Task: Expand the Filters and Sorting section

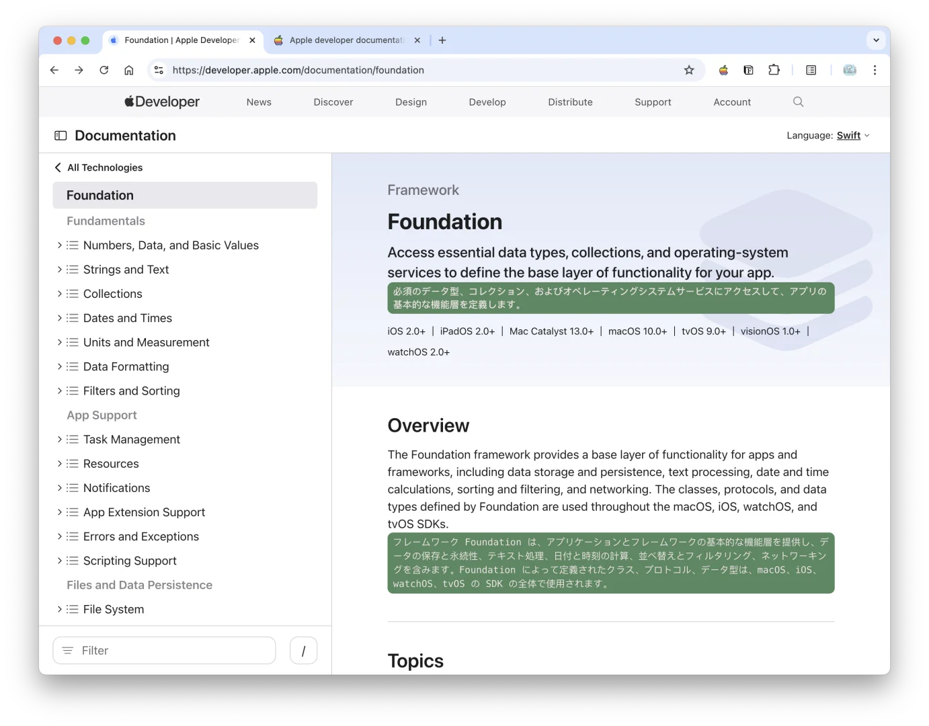Action: 59,391
